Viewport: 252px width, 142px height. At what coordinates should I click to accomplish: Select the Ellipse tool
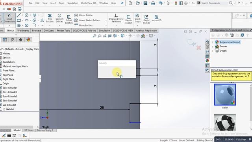point(34,20)
